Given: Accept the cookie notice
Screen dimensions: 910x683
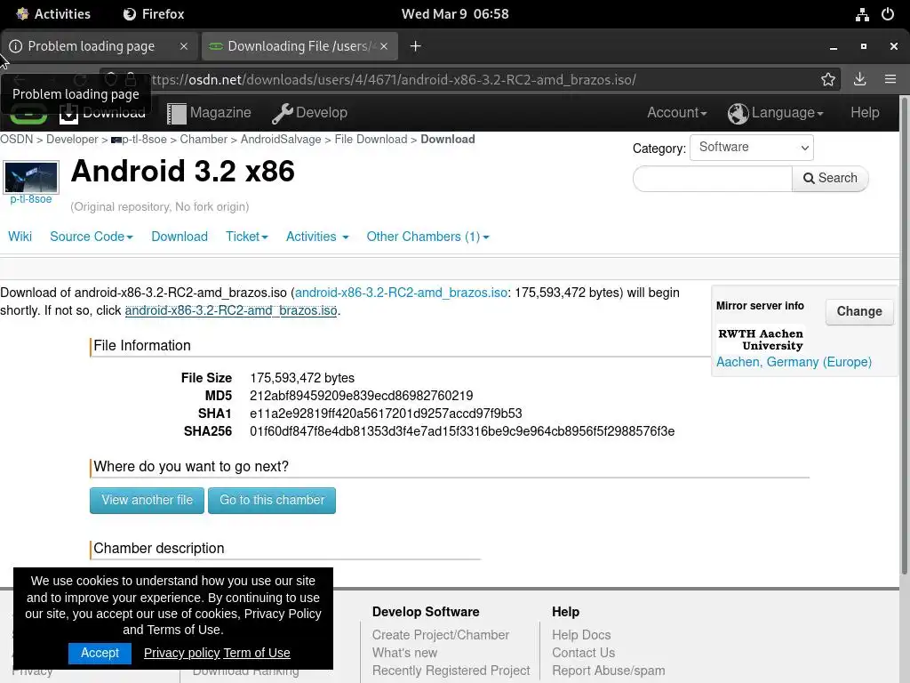Looking at the screenshot, I should coord(100,653).
